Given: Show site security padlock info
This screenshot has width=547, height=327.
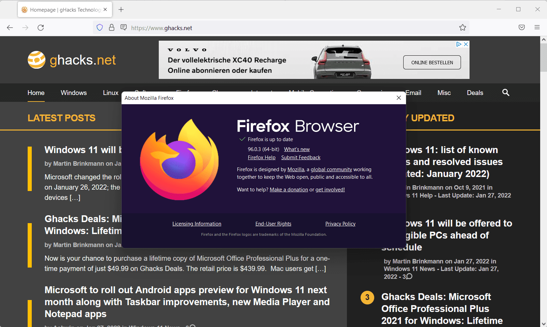Looking at the screenshot, I should click(x=112, y=28).
